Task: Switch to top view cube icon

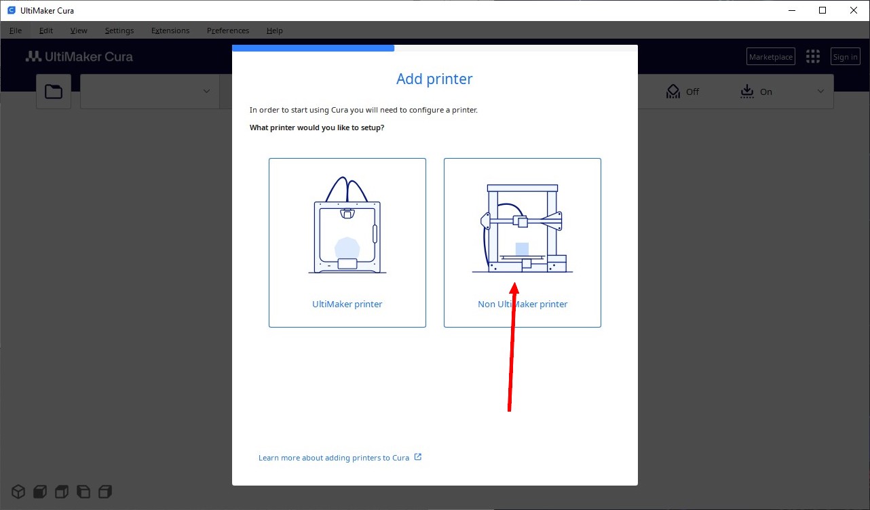Action: point(62,492)
